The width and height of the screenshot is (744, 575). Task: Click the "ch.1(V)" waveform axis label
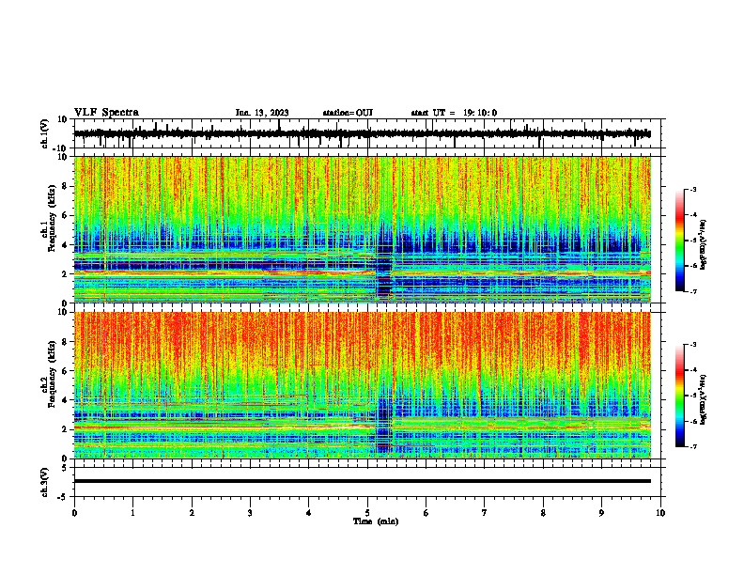click(x=45, y=133)
